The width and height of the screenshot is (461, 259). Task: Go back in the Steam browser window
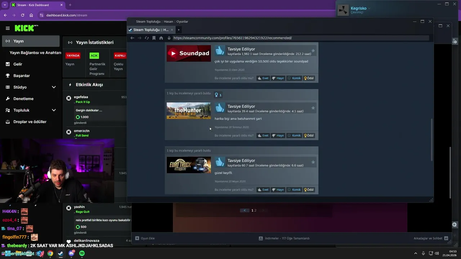pos(132,38)
